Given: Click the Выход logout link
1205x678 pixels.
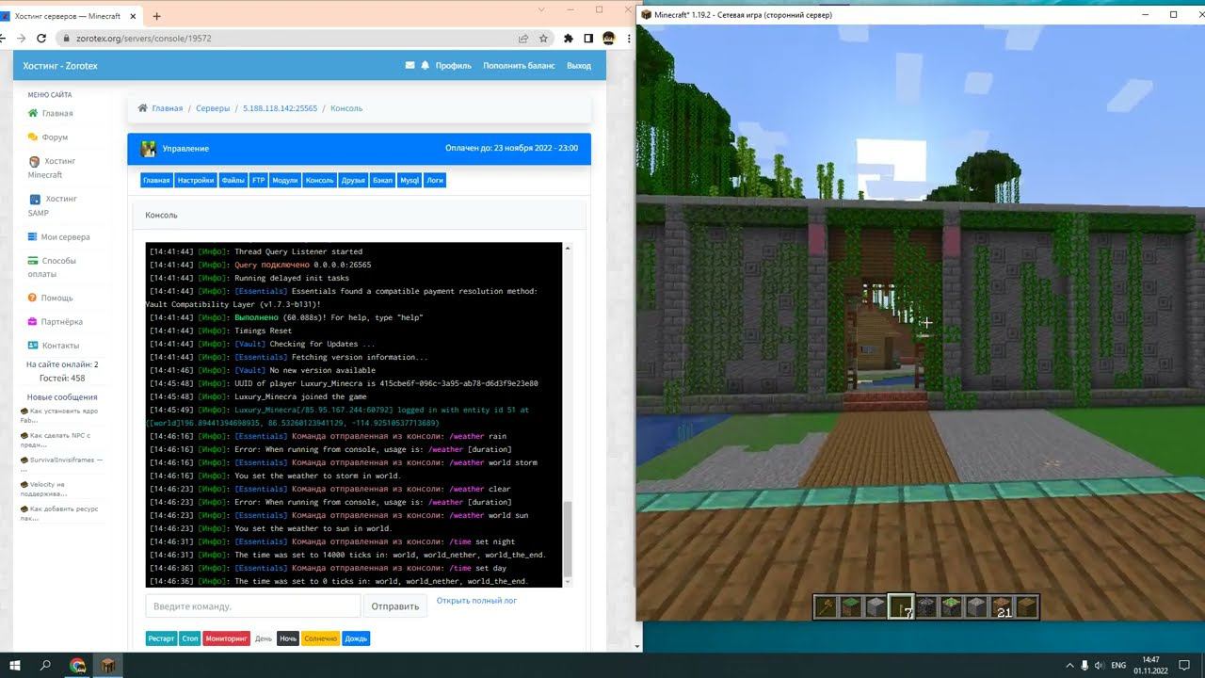Looking at the screenshot, I should coord(579,66).
